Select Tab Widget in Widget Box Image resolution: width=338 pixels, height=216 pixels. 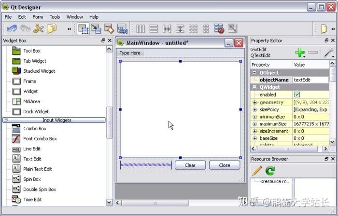[x=35, y=61]
